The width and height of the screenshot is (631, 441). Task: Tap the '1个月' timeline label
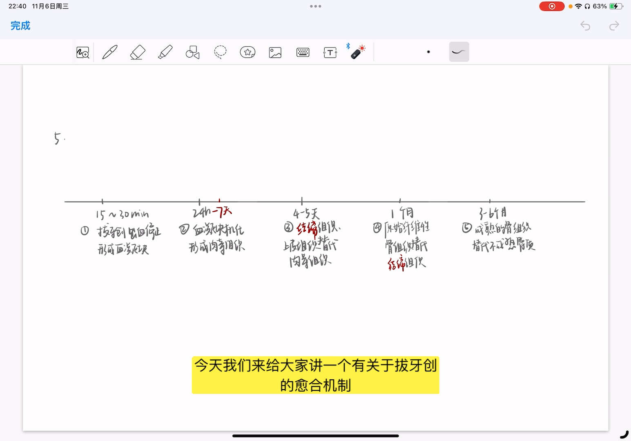(402, 213)
